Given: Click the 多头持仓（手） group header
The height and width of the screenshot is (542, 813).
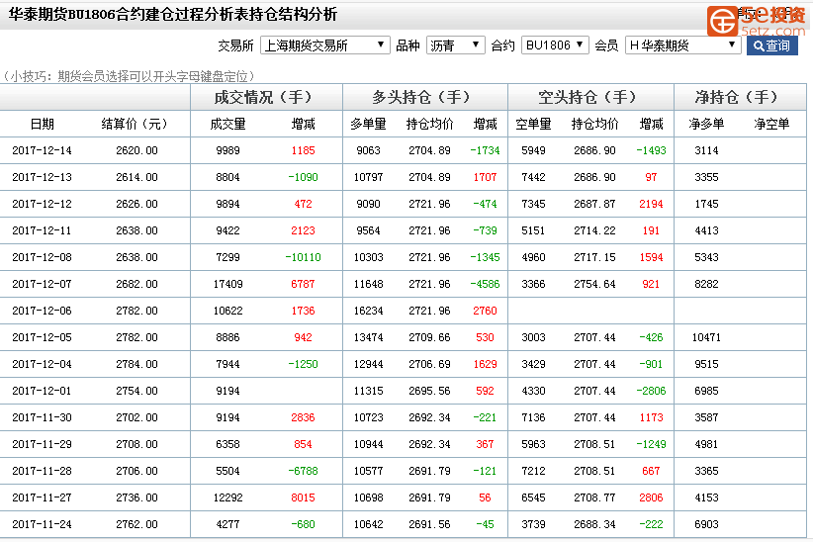Looking at the screenshot, I should (x=424, y=97).
